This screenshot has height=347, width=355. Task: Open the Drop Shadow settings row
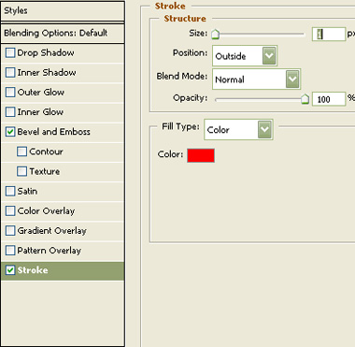[63, 53]
